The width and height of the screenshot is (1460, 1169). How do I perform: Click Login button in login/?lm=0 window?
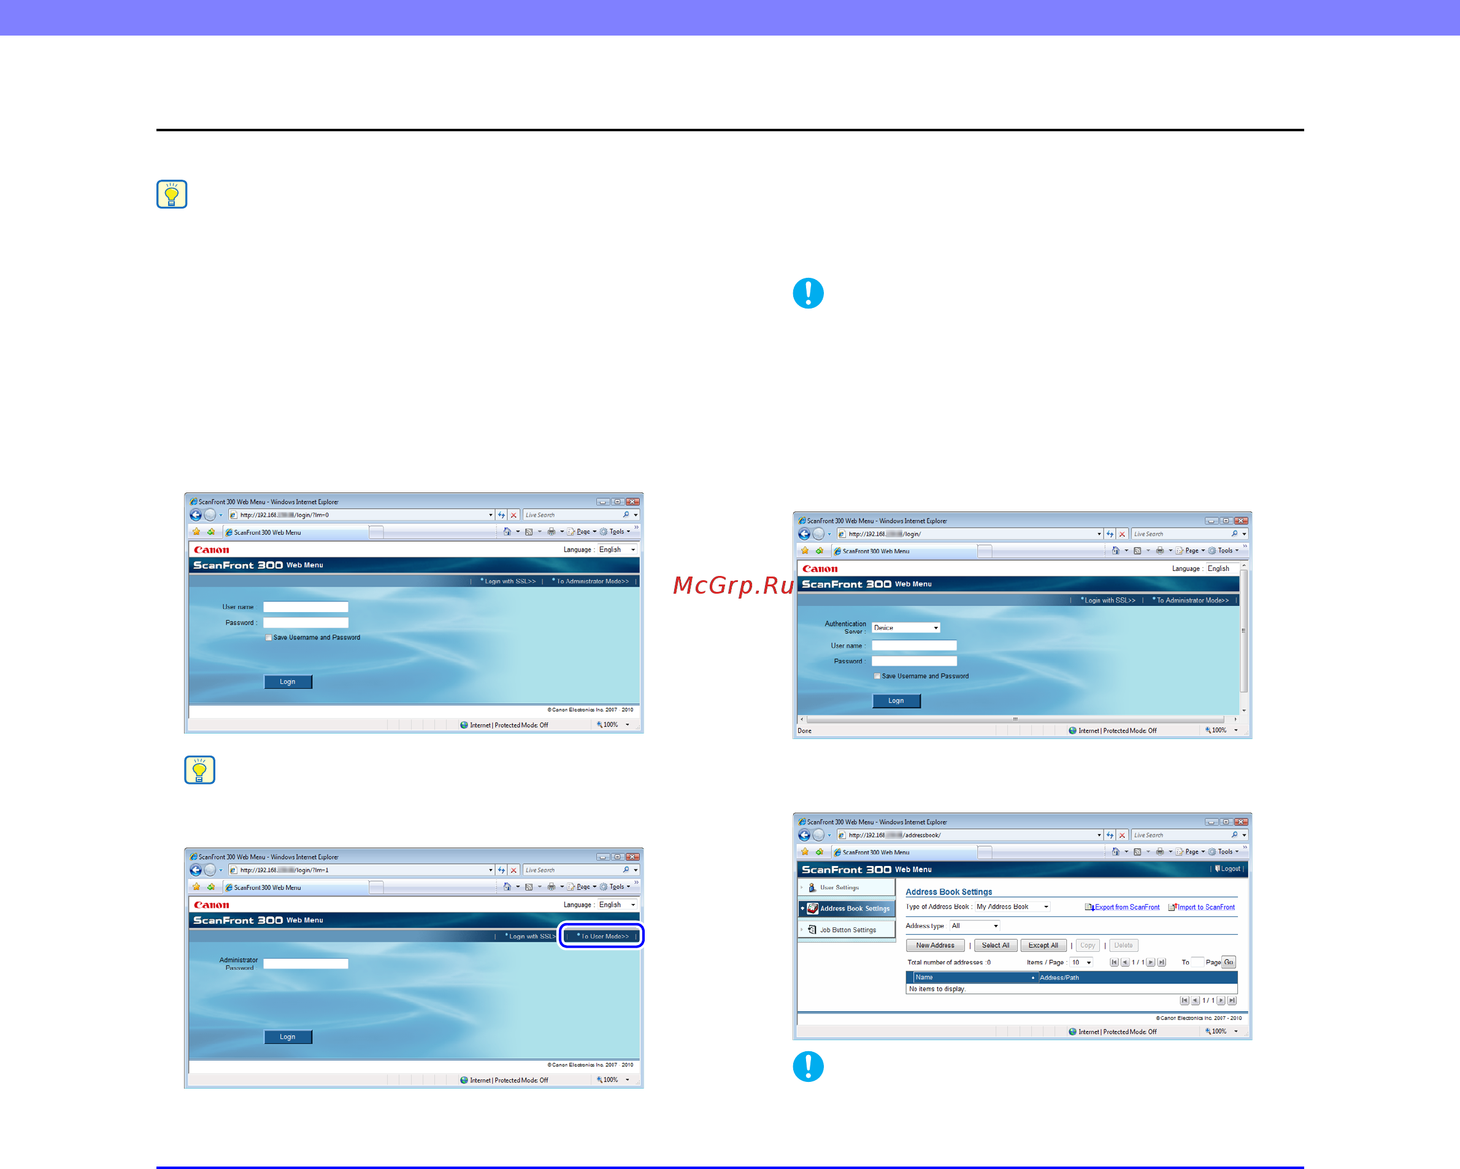pos(288,681)
